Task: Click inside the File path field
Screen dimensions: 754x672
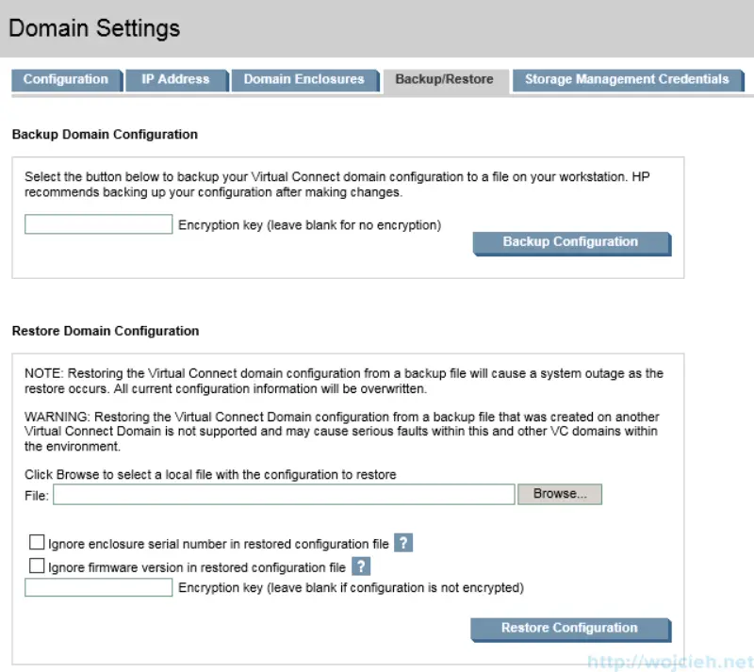Action: coord(283,493)
